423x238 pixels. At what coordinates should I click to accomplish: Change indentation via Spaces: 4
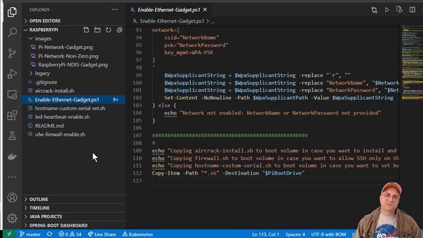coord(295,234)
